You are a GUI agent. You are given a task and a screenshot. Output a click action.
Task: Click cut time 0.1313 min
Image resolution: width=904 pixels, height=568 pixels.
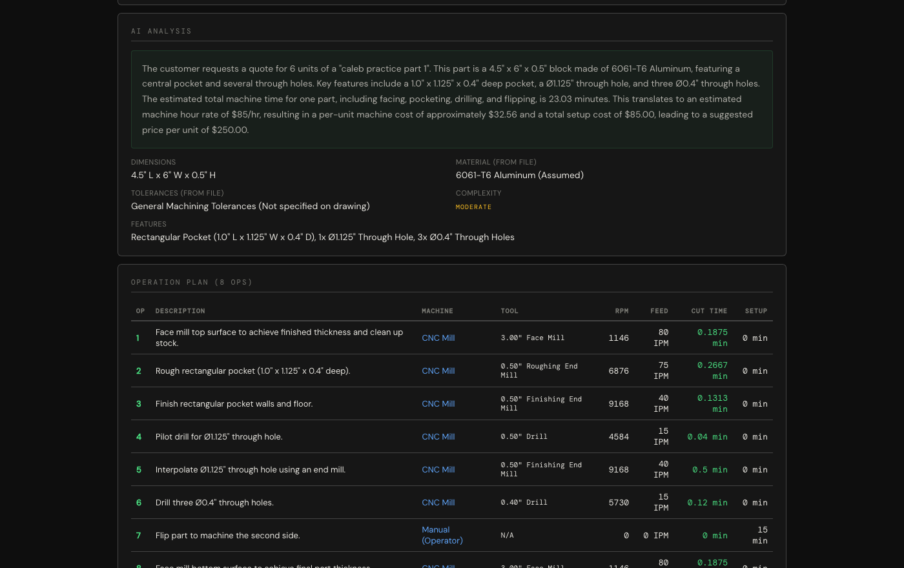pos(712,403)
